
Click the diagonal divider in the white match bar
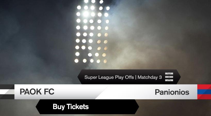pyautogui.click(x=103, y=92)
